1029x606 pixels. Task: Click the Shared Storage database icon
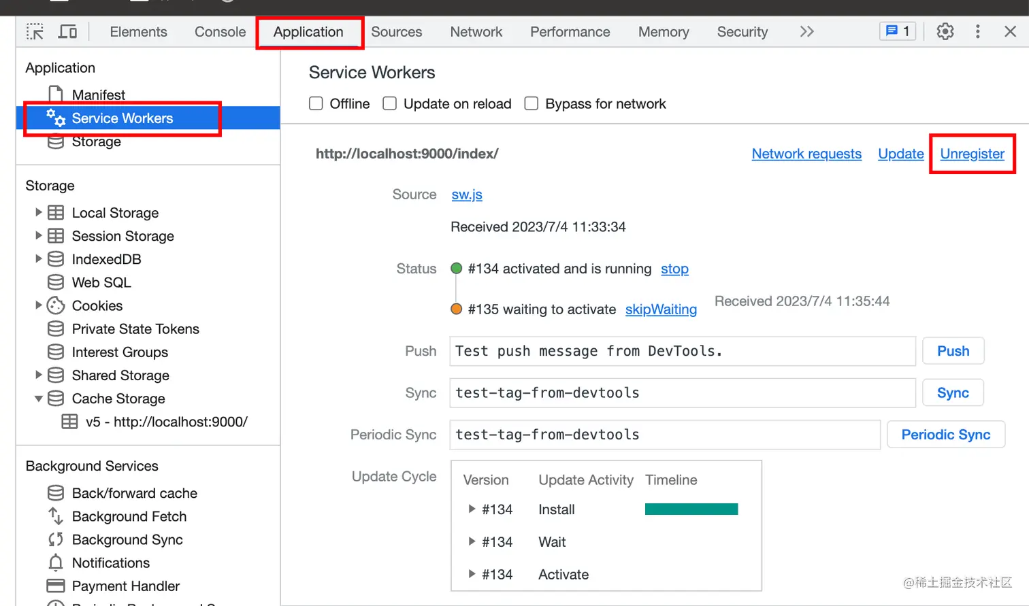[x=56, y=375]
